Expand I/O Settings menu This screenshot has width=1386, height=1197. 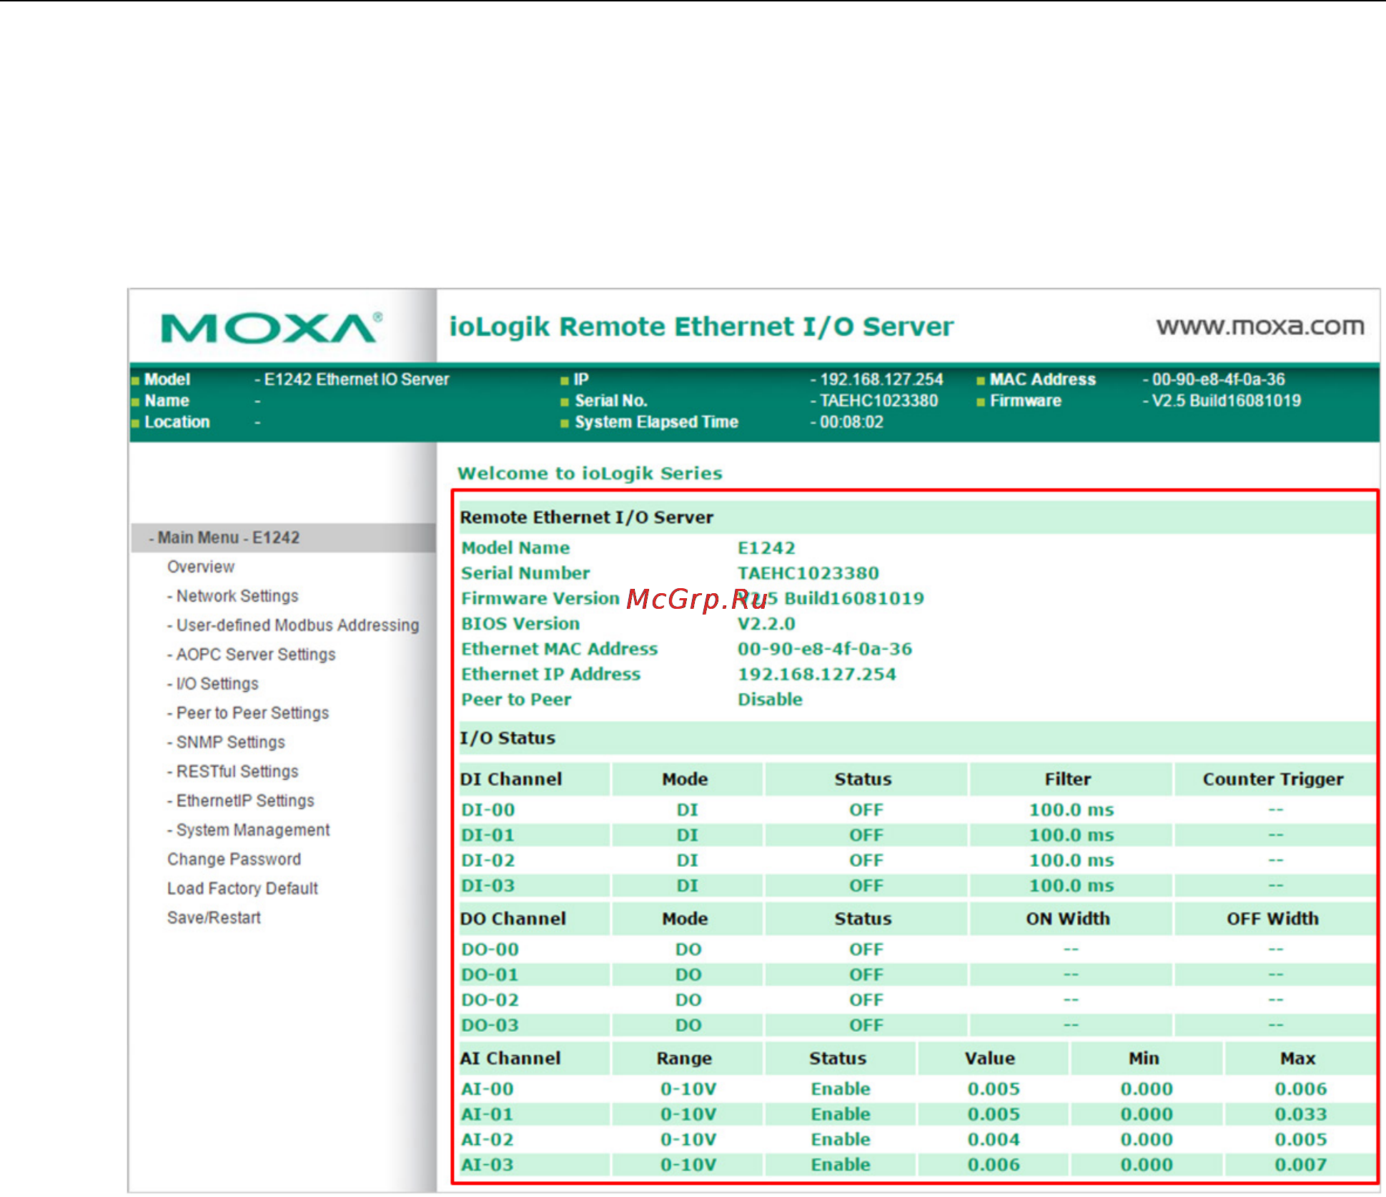point(212,684)
